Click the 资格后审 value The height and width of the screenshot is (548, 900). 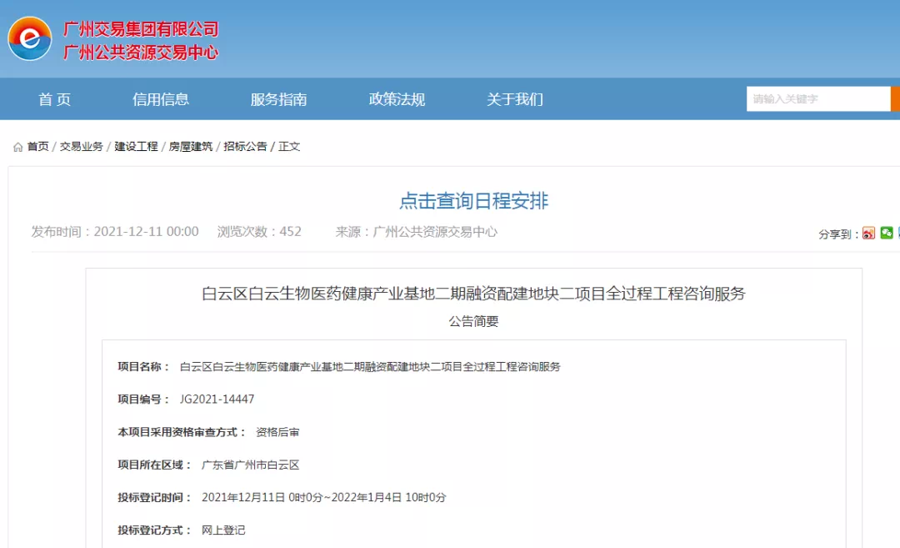pyautogui.click(x=277, y=432)
